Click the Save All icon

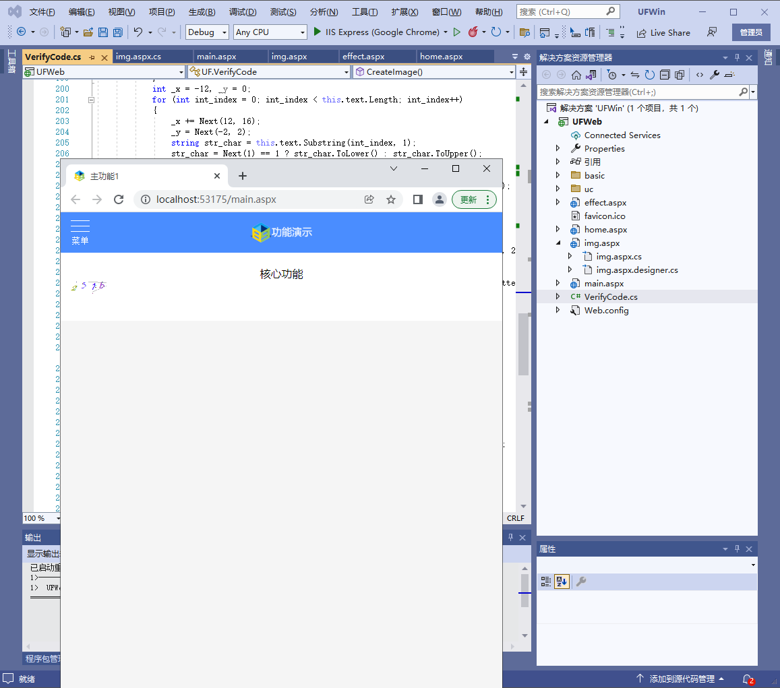[x=118, y=32]
